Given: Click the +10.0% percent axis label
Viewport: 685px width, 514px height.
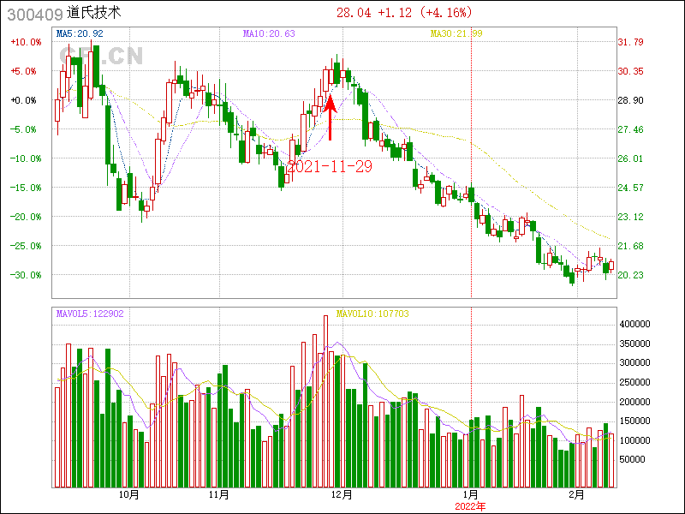Looking at the screenshot, I should click(x=26, y=42).
